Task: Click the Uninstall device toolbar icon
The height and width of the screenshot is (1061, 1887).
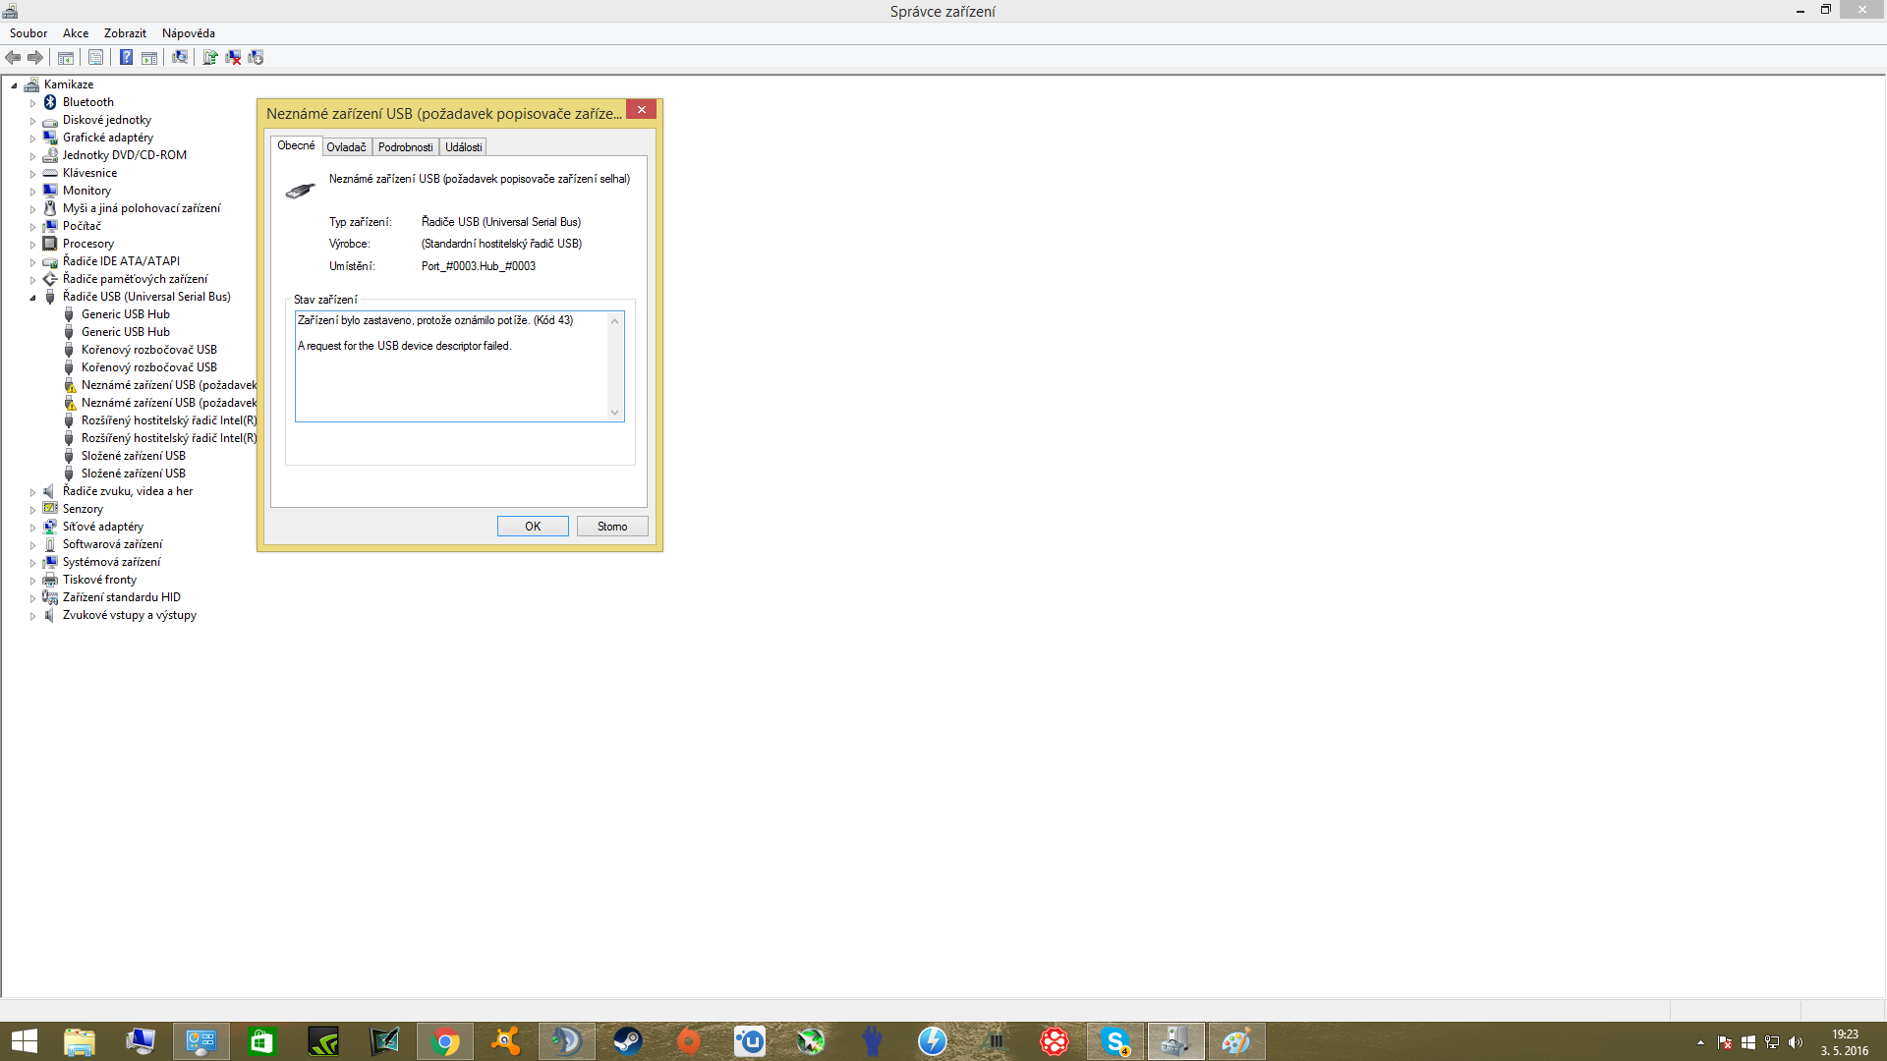Action: (x=233, y=58)
